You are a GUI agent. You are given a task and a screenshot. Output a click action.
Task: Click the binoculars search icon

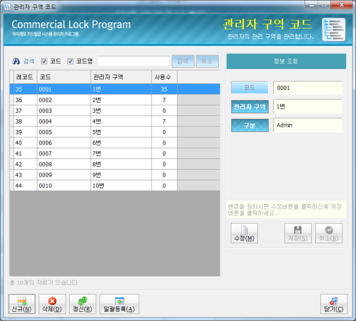pyautogui.click(x=16, y=61)
